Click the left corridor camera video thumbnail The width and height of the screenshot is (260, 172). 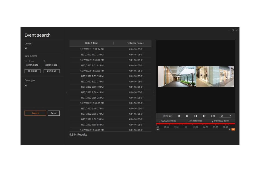point(177,76)
